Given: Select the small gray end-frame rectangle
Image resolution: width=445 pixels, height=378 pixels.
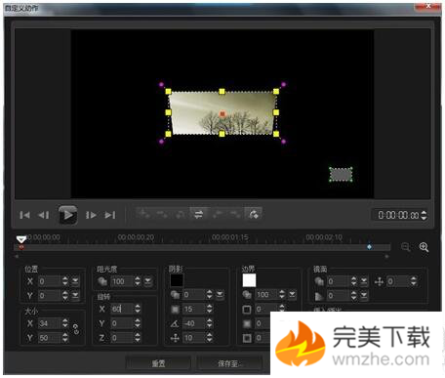Looking at the screenshot, I should pyautogui.click(x=341, y=175).
